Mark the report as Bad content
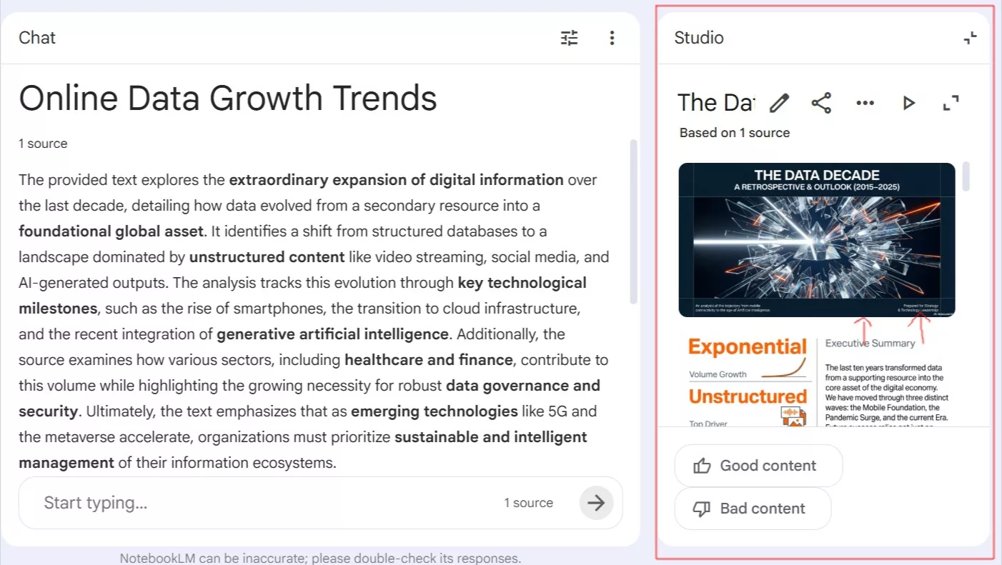 click(x=753, y=509)
